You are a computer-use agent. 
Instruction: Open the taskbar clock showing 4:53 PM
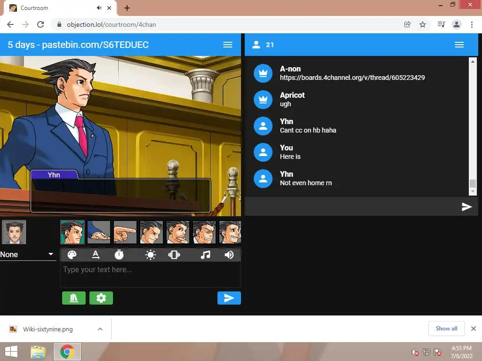462,352
